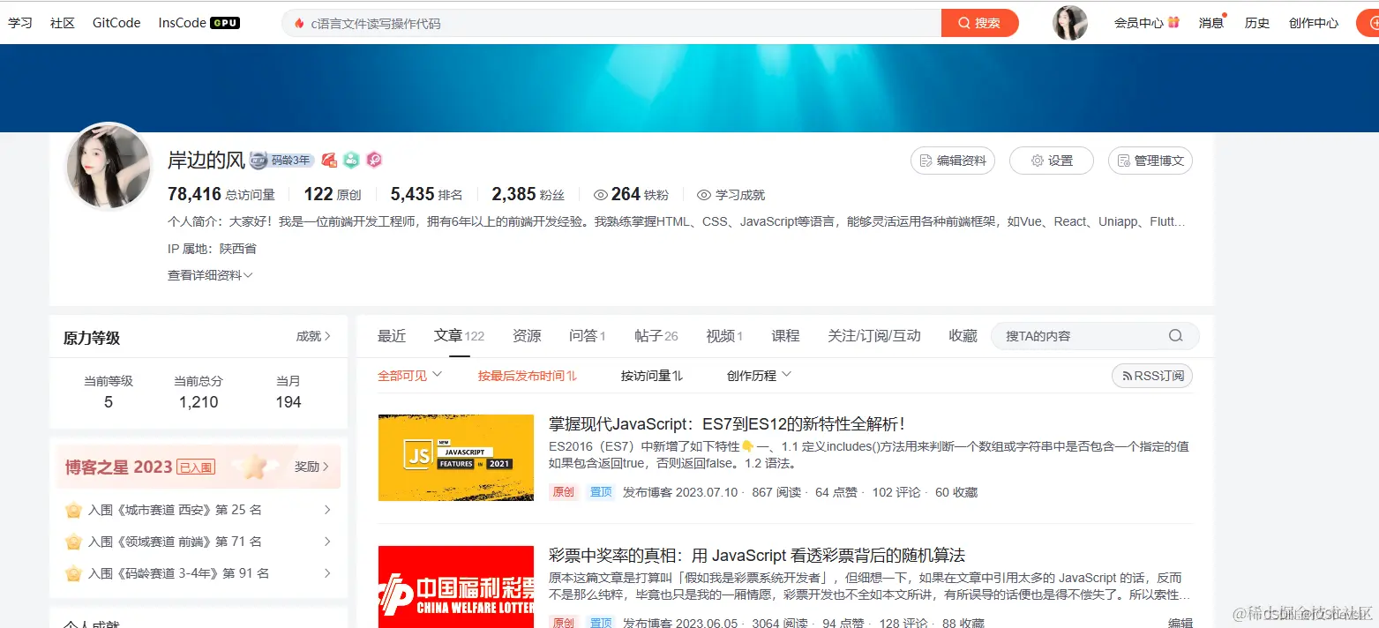Open the 设置 gear settings button

click(1051, 161)
